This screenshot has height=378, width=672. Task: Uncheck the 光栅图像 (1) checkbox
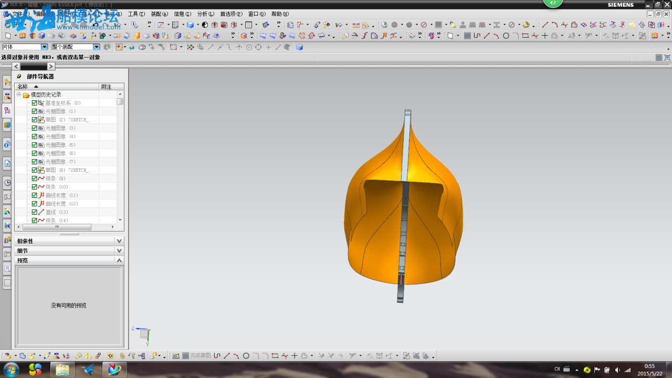point(35,111)
